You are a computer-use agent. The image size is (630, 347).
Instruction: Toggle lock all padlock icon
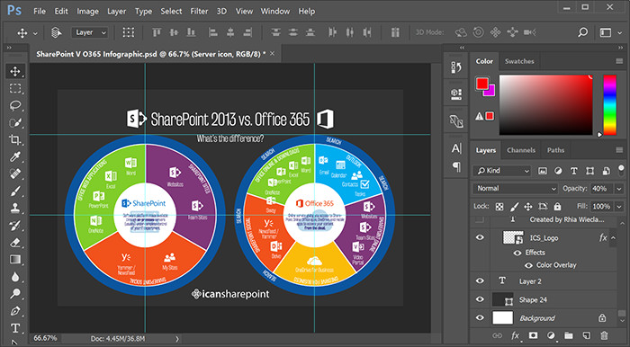pyautogui.click(x=557, y=207)
